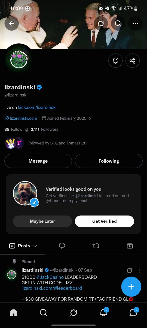
Task: Expand the Joined February 2025 chevron
Action: [x=90, y=118]
